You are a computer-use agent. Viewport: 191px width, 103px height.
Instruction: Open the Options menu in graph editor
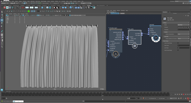tap(118, 11)
